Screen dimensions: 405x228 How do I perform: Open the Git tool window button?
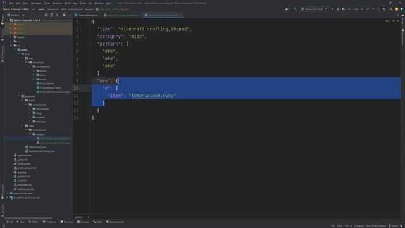tap(10, 222)
